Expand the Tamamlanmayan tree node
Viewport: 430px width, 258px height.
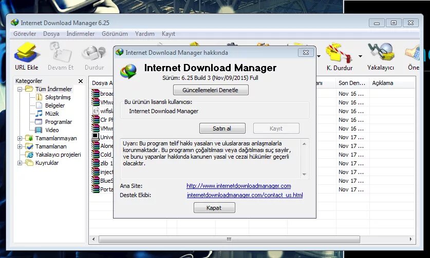[20, 138]
